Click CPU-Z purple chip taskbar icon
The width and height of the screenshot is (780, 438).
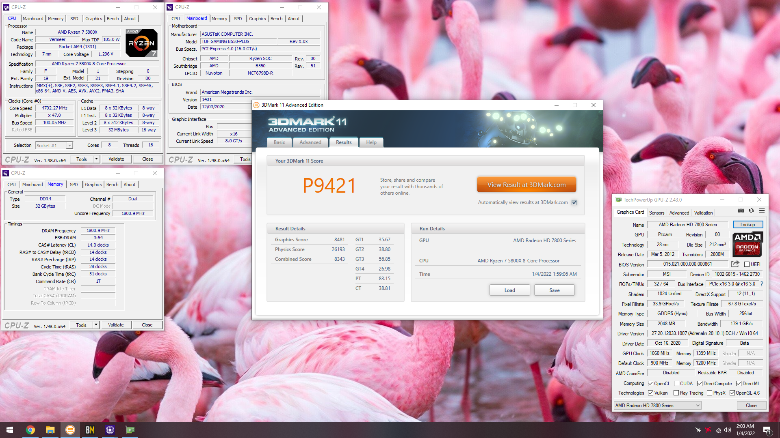click(110, 430)
